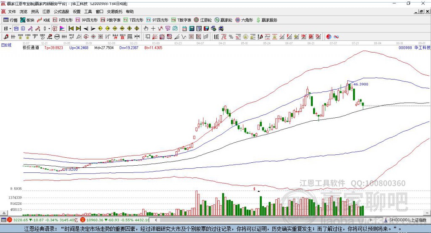The width and height of the screenshot is (431, 233).
Task: Click the volume panel up-triangle expander
Action: 4,213
